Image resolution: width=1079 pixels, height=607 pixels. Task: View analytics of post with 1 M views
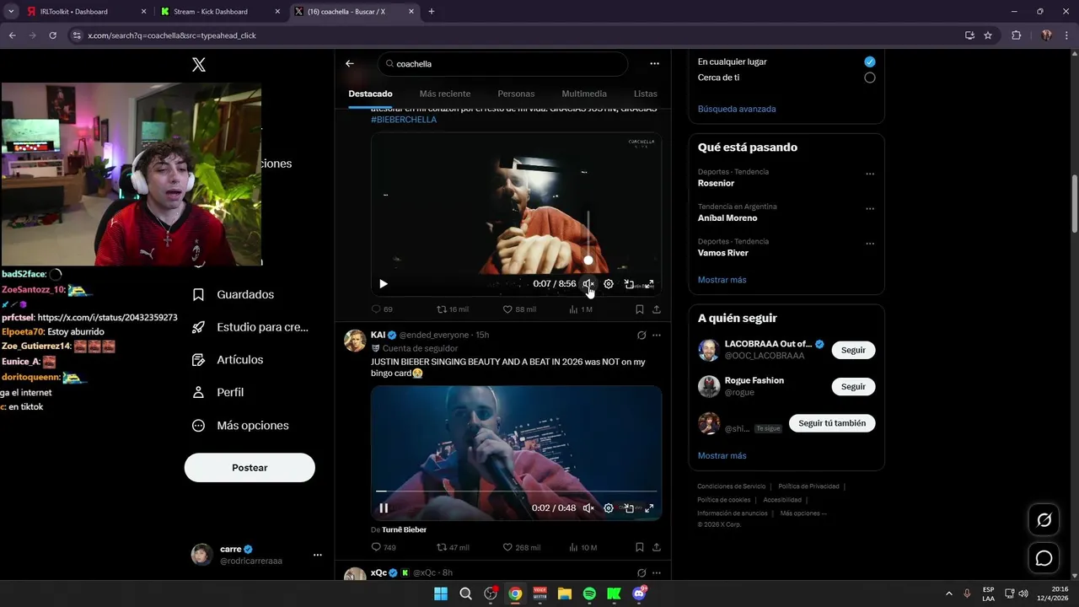(x=581, y=309)
